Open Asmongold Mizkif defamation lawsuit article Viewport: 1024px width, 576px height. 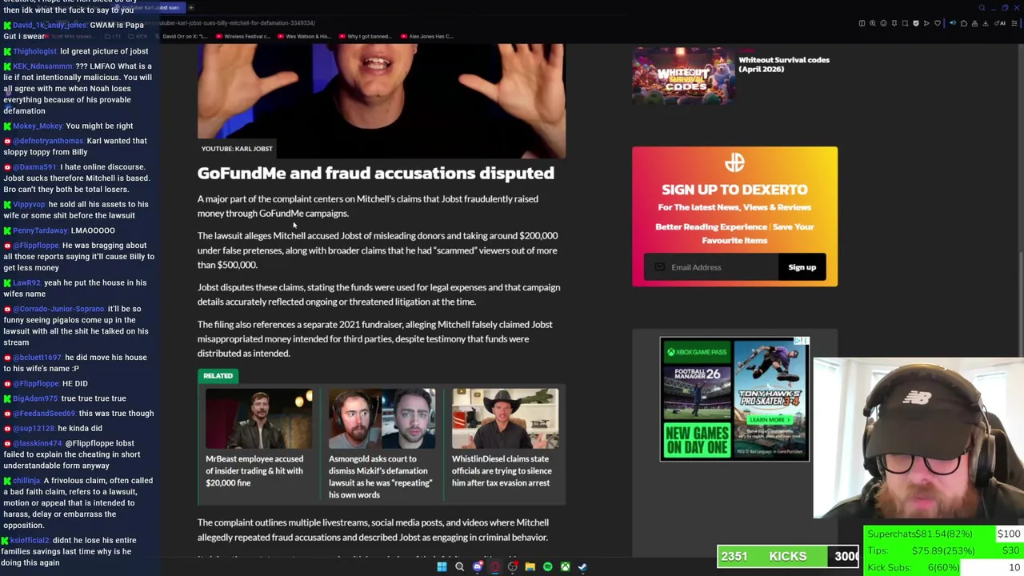pos(380,477)
